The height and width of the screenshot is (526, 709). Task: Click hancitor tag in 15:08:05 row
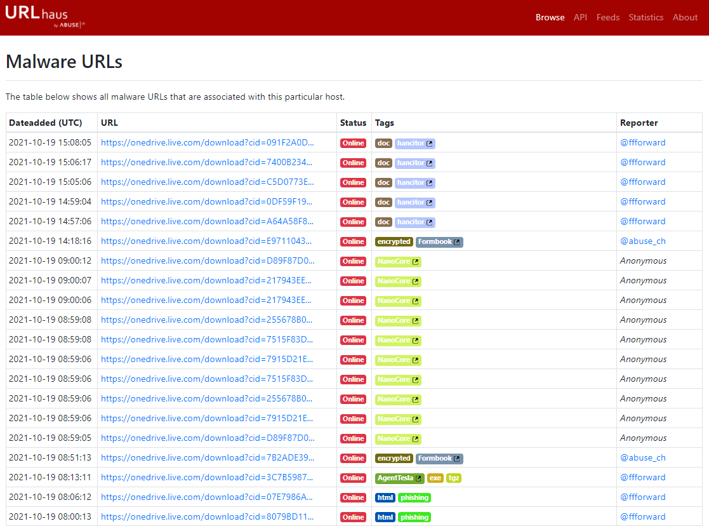coord(414,144)
